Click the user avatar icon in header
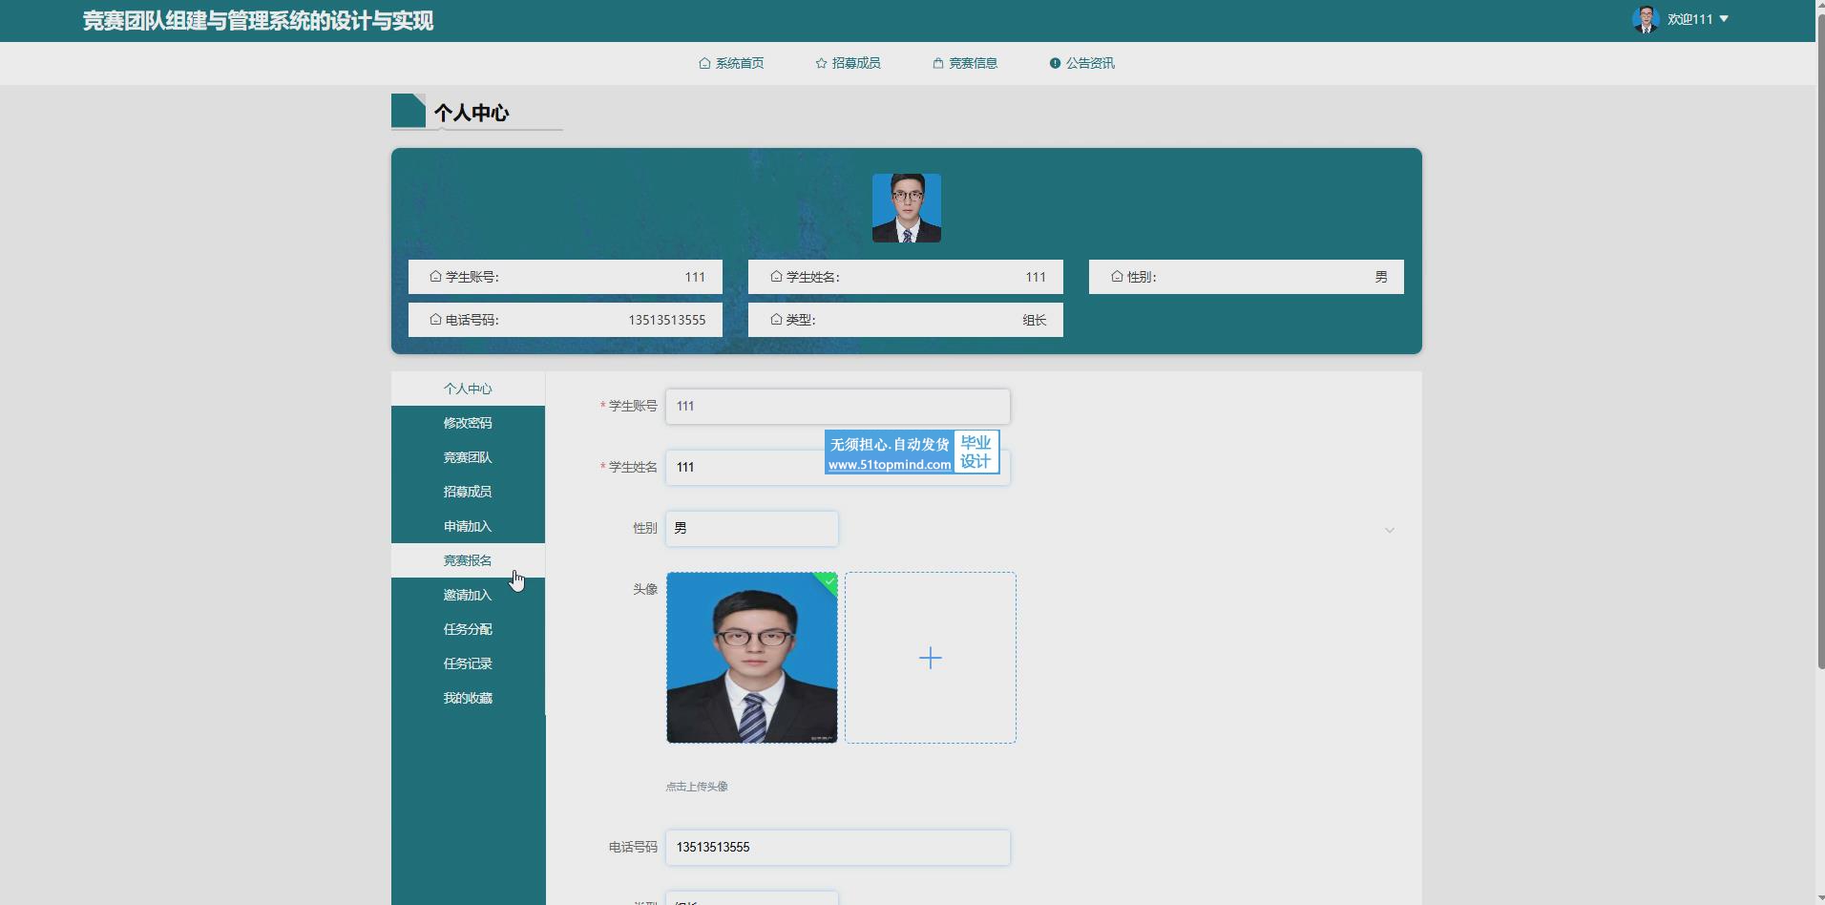The width and height of the screenshot is (1825, 905). (1645, 19)
